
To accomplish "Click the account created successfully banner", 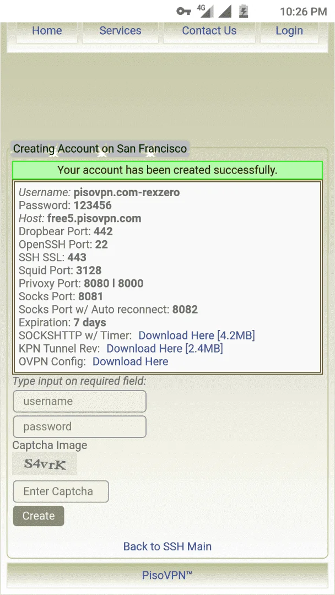I will [x=167, y=170].
